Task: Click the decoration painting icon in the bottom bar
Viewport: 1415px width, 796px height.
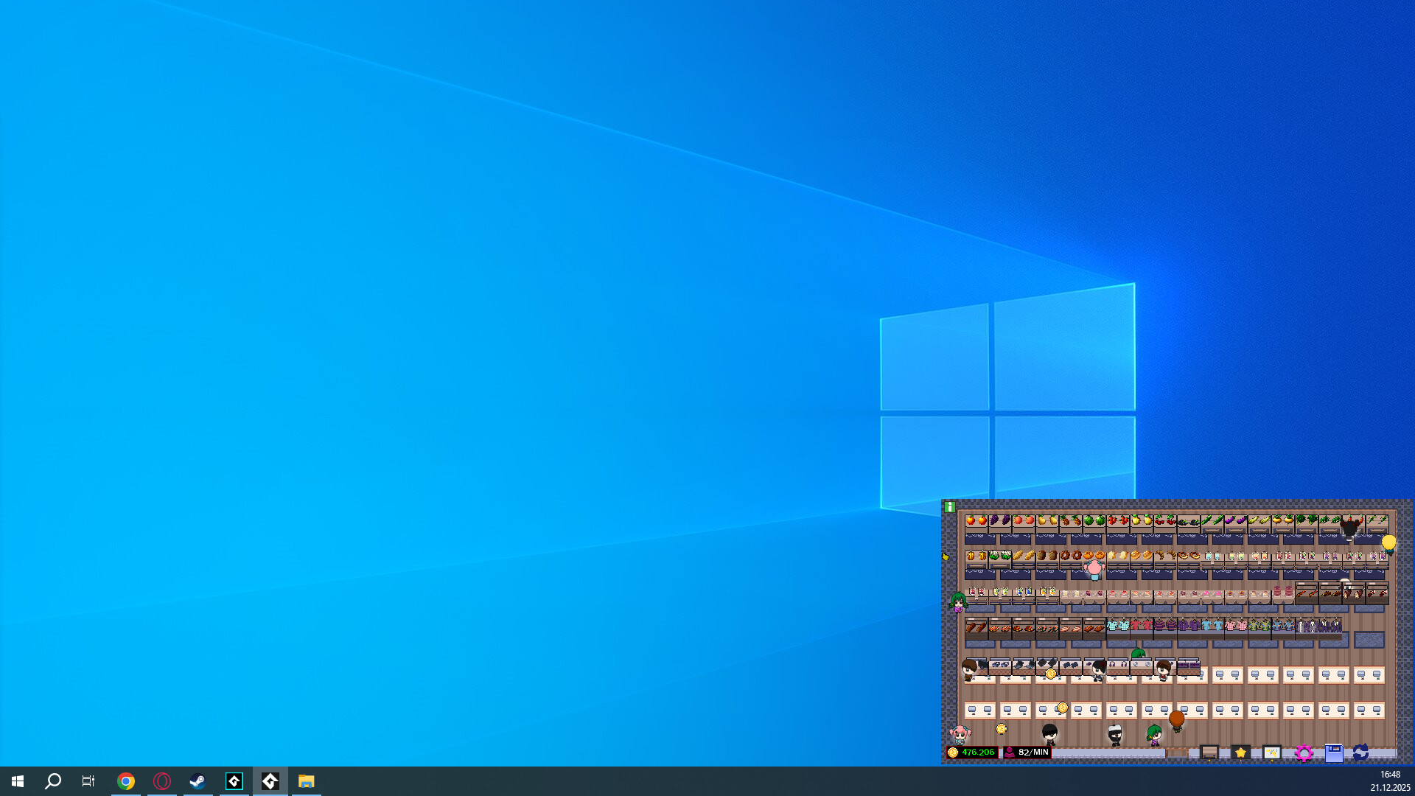Action: [x=1272, y=752]
